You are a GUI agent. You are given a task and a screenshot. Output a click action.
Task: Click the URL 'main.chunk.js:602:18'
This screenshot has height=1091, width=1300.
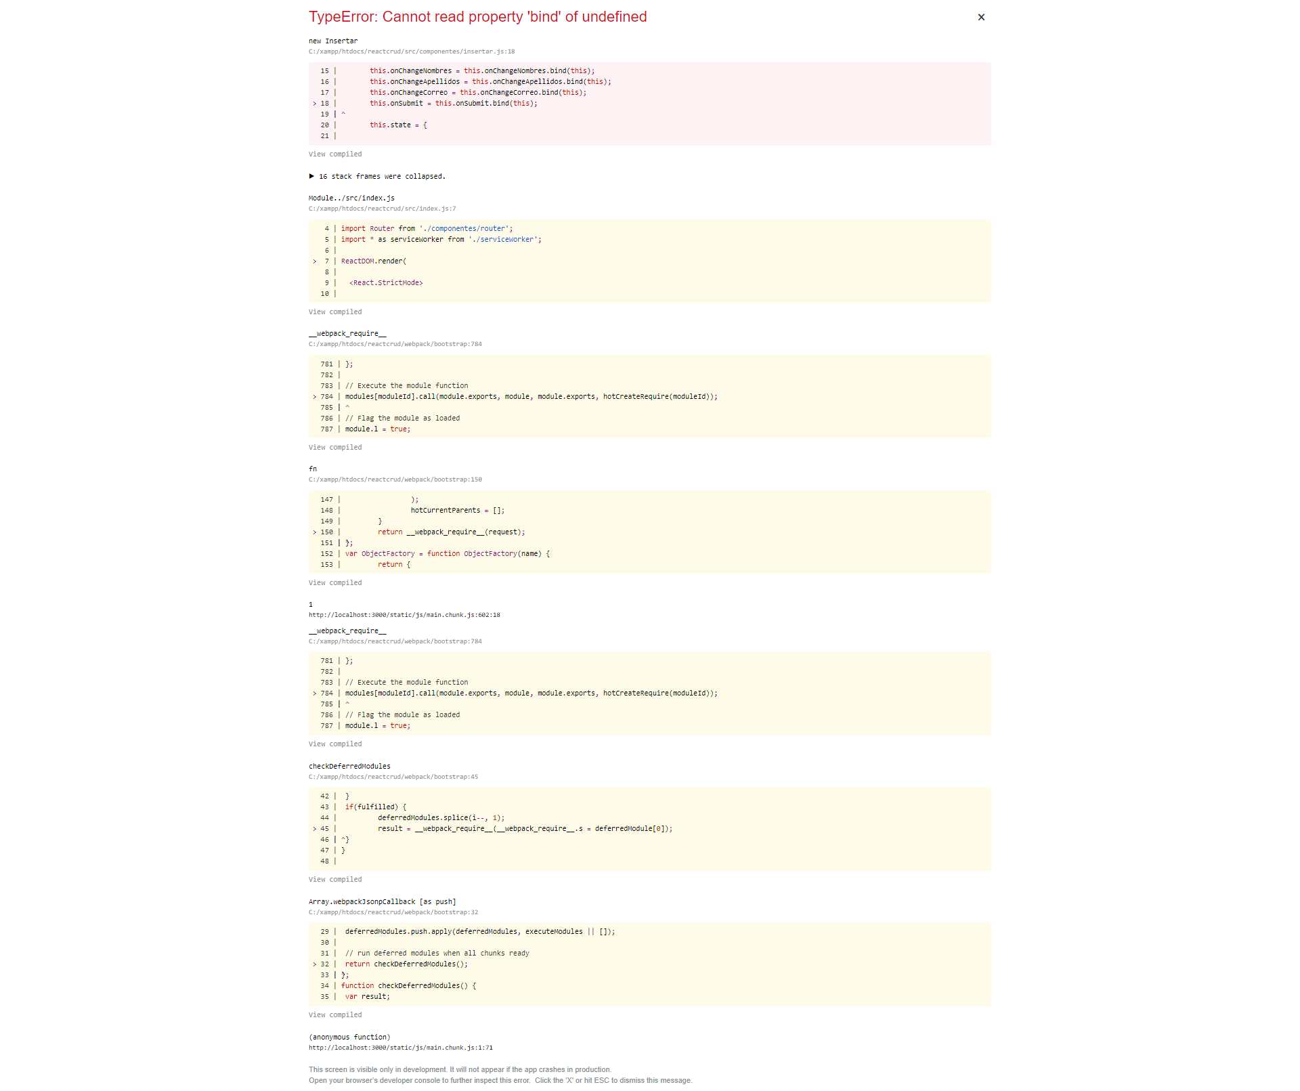[x=404, y=615]
